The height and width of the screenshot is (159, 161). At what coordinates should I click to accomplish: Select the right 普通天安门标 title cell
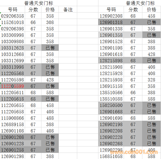click(x=140, y=3)
